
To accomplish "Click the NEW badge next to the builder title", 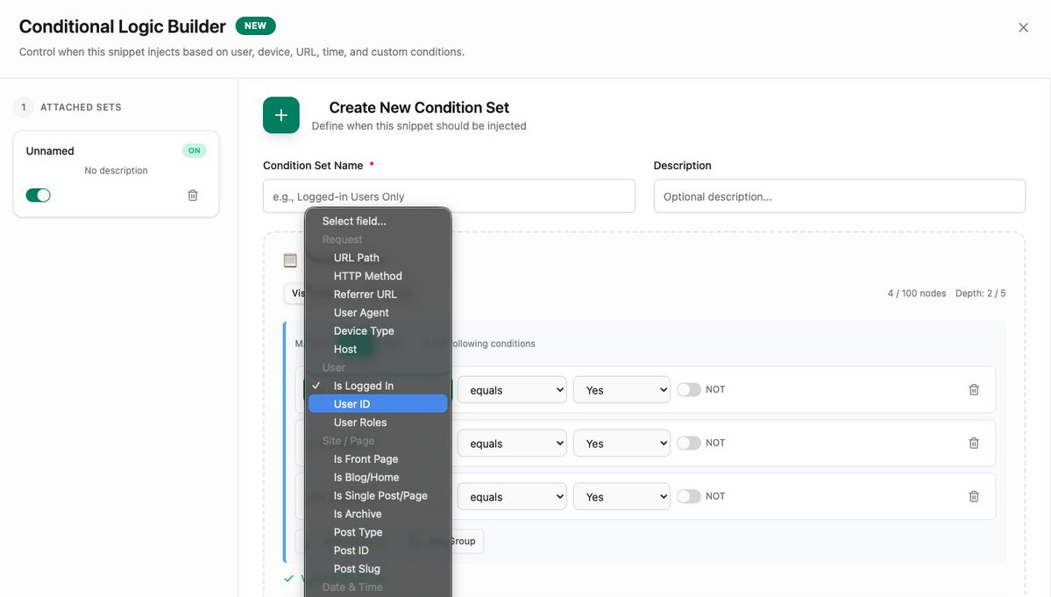I will click(255, 25).
